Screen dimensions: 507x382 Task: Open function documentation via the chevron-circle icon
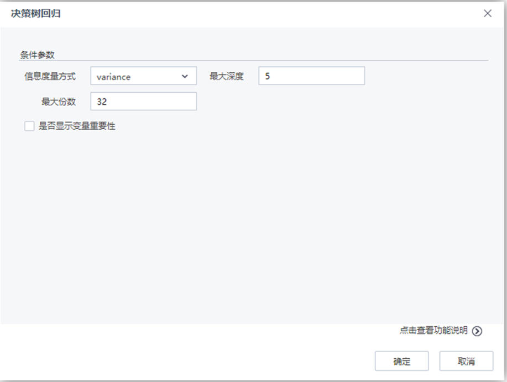477,331
